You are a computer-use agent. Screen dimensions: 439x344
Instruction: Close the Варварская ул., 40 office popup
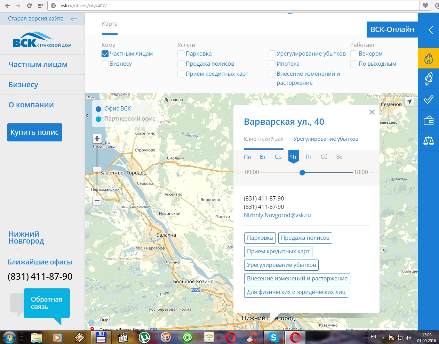point(372,112)
